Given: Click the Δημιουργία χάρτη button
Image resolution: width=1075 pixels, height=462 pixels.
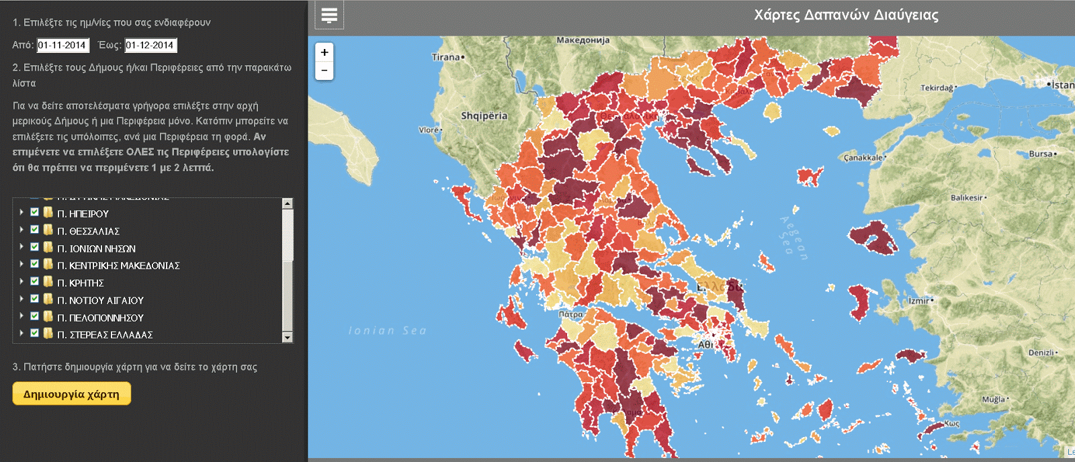Looking at the screenshot, I should tap(71, 394).
